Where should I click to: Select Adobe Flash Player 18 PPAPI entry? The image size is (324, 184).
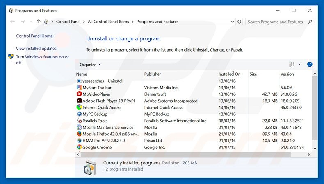pos(109,101)
